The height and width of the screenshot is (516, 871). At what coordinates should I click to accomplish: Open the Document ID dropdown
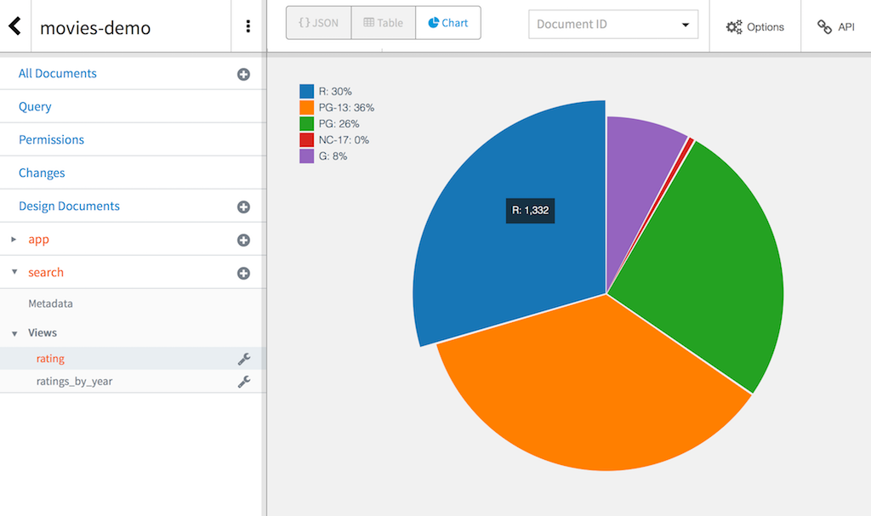click(x=612, y=24)
